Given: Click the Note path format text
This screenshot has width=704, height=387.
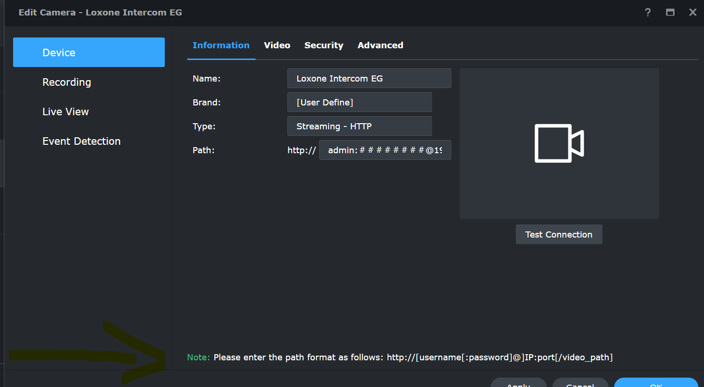Looking at the screenshot, I should pos(400,357).
